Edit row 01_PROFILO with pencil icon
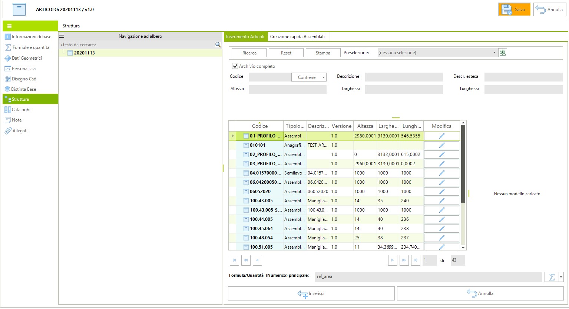 tap(441, 136)
